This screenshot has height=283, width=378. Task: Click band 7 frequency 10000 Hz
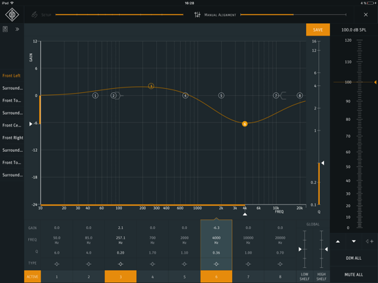coord(248,240)
